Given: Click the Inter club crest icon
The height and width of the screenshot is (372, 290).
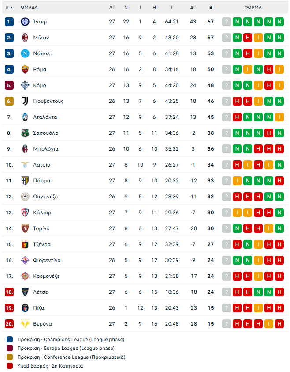Looking at the screenshot, I should (x=25, y=22).
